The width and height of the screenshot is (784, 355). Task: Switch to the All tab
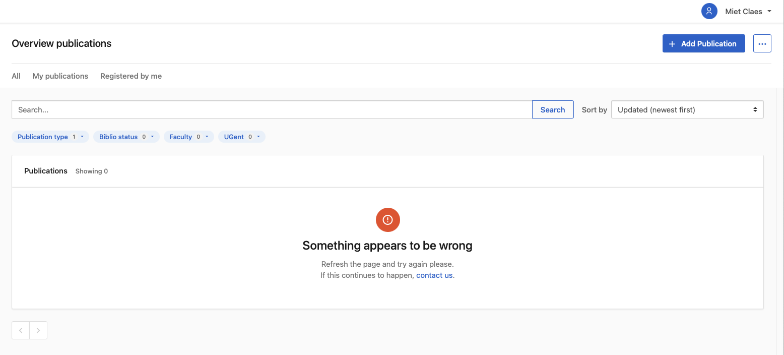[16, 76]
